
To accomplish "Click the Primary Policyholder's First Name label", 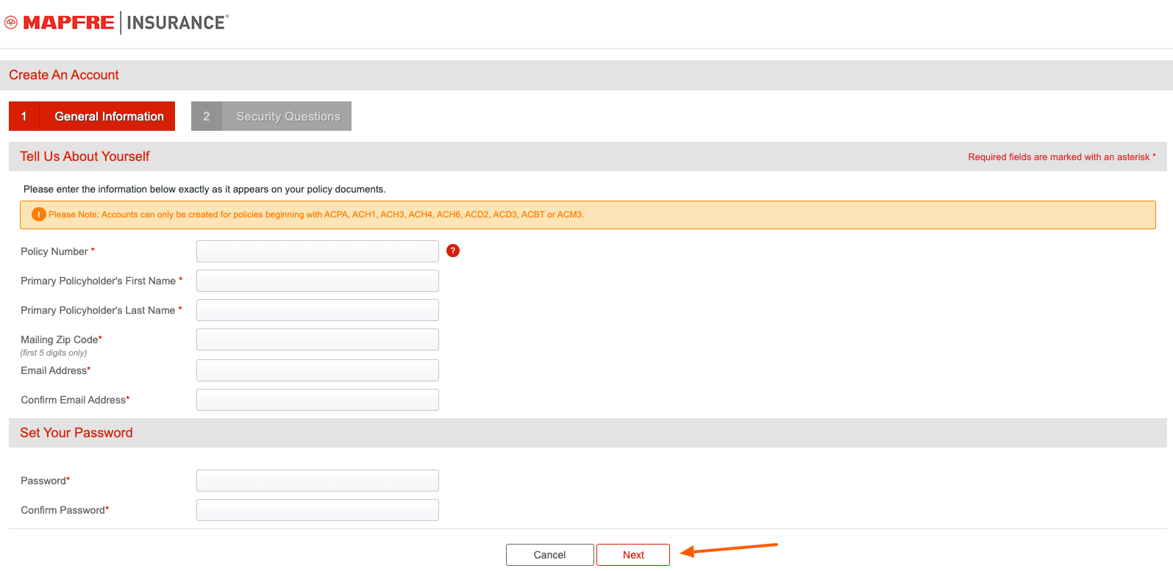I will coord(101,281).
